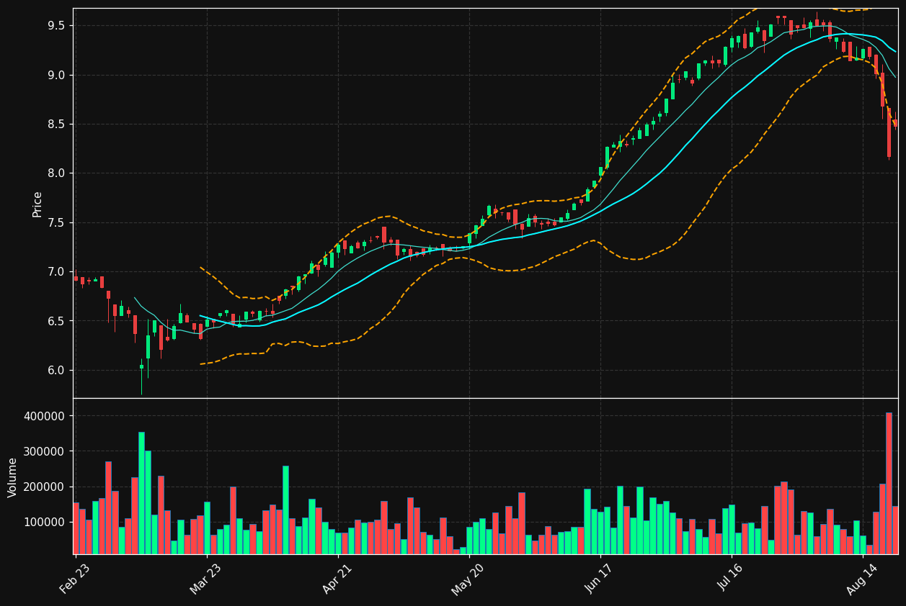This screenshot has width=906, height=606.
Task: Click the Jul 16 date label
Action: coord(731,579)
